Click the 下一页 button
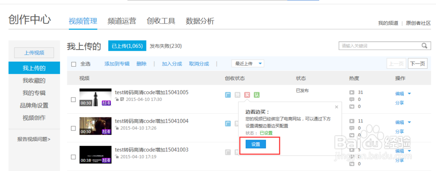This screenshot has width=436, height=171. (418, 64)
